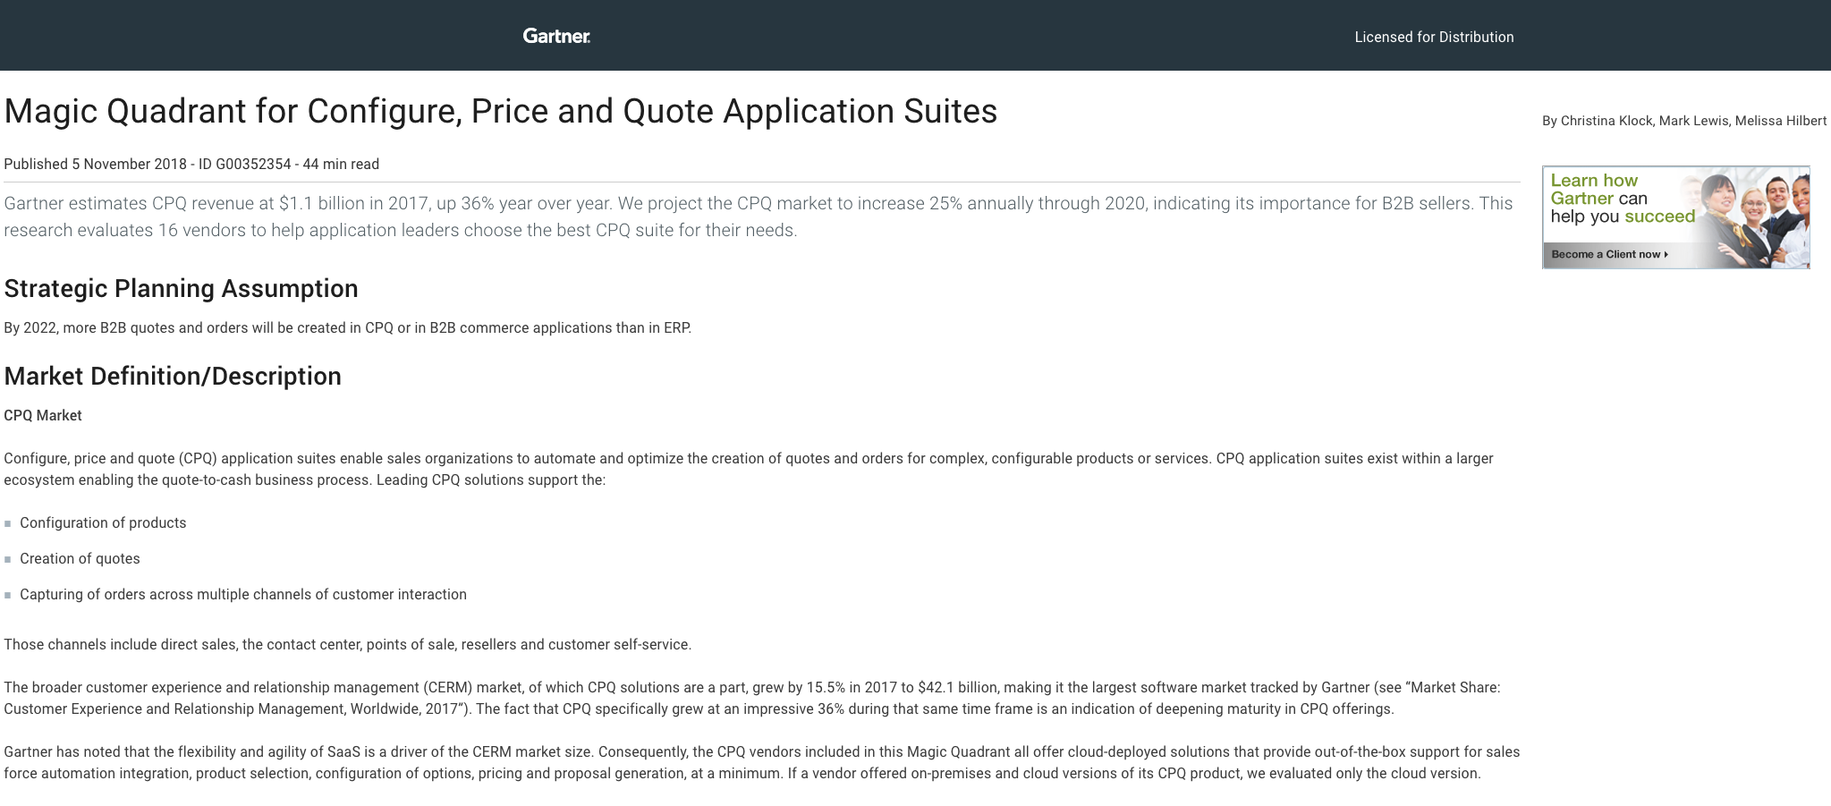Viewport: 1831px width, 806px height.
Task: Click the bullet marker before Capturing of orders
Action: pos(8,595)
